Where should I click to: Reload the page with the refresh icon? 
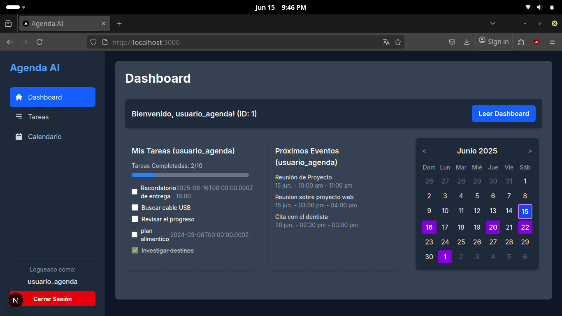coord(39,42)
